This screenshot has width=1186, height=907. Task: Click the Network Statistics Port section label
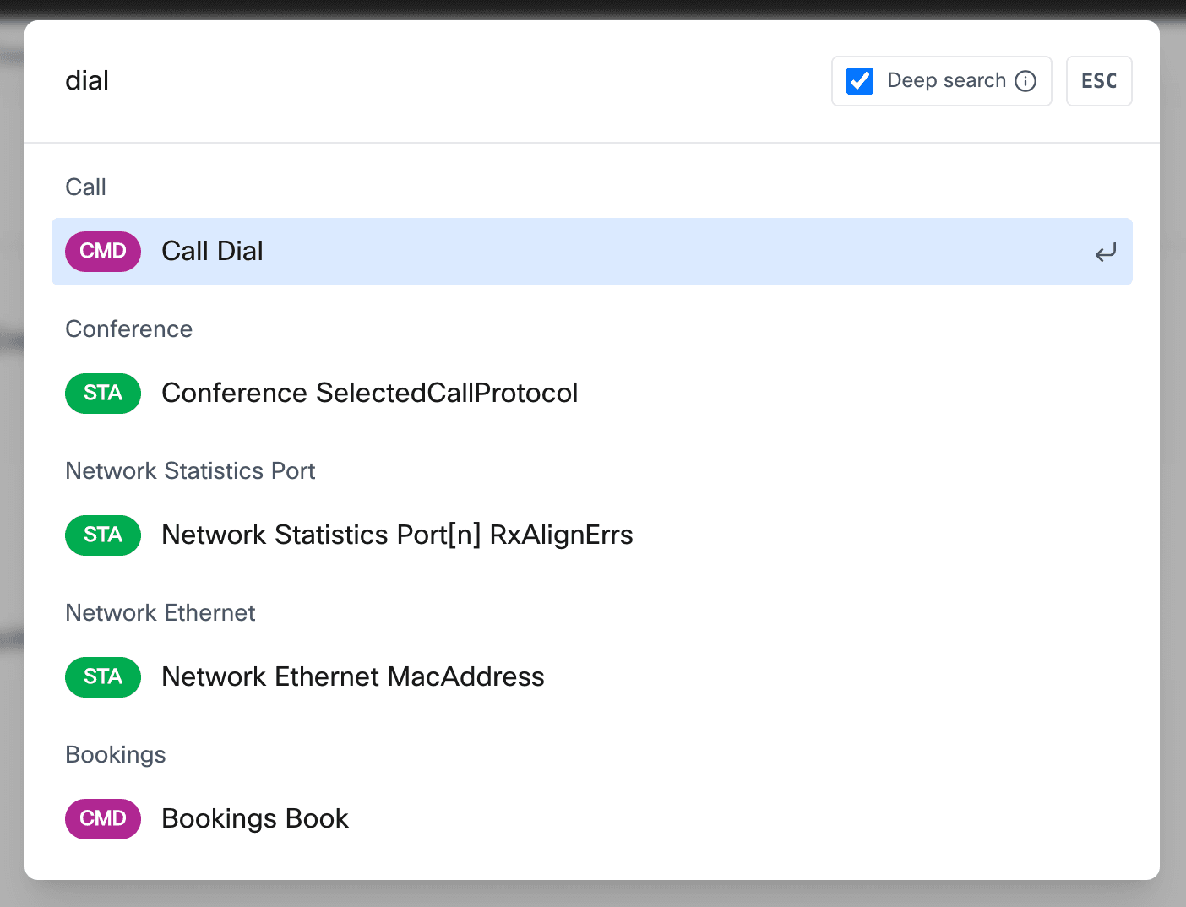[x=189, y=470]
